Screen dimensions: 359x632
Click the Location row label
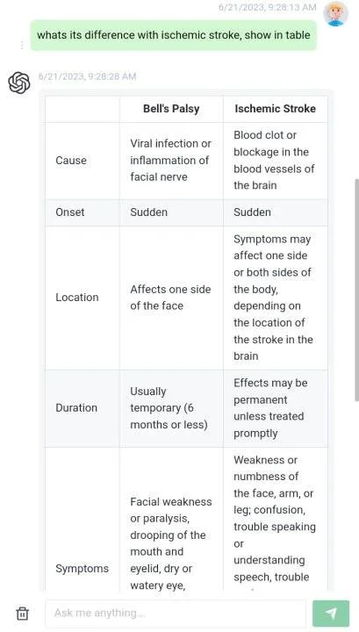77,298
